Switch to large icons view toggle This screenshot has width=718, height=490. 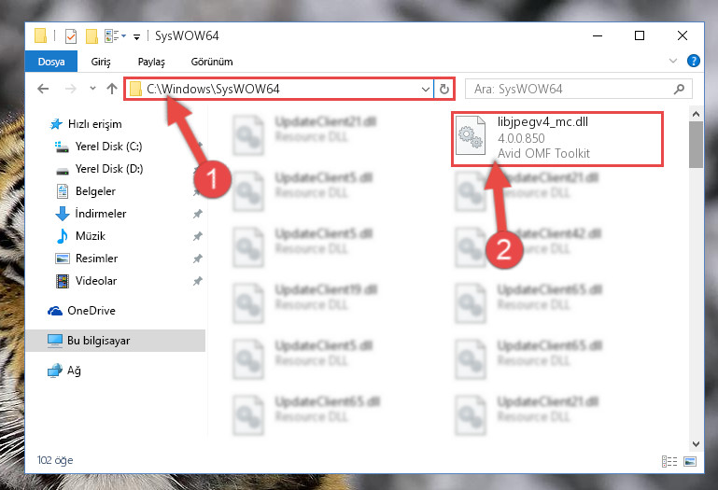coord(690,461)
